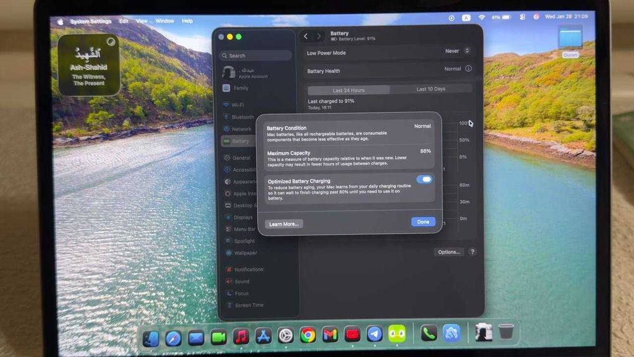Viewport: 634px width, 357px height.
Task: Launch Google Chrome from the Dock
Action: point(307,335)
